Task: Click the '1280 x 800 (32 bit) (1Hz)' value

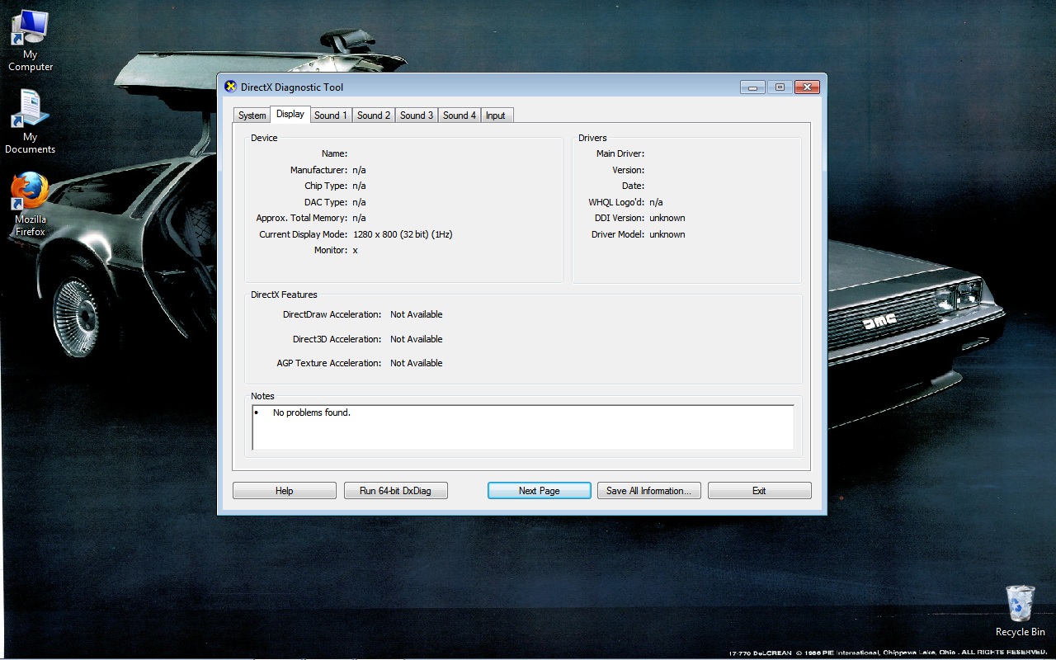Action: pyautogui.click(x=403, y=234)
